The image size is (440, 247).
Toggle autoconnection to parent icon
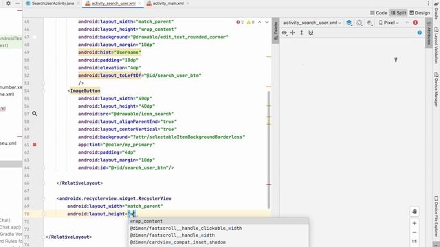(292, 33)
